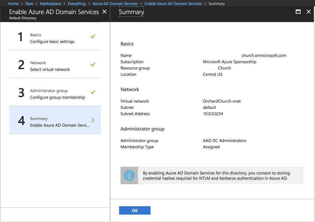
Task: Select the OrchardChurch-vnet value
Action: tap(222, 101)
